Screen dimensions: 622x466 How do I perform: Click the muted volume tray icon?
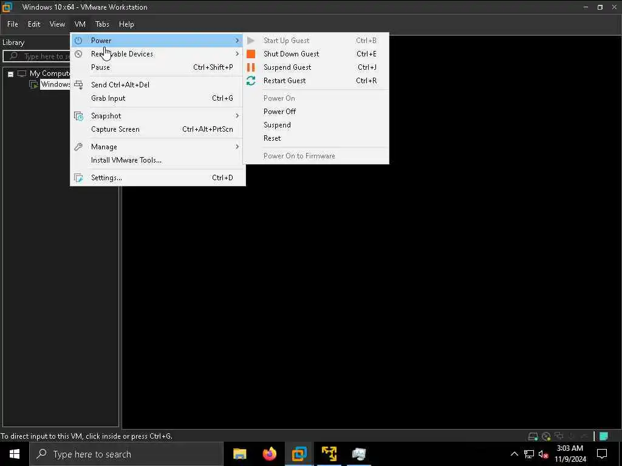coord(543,454)
